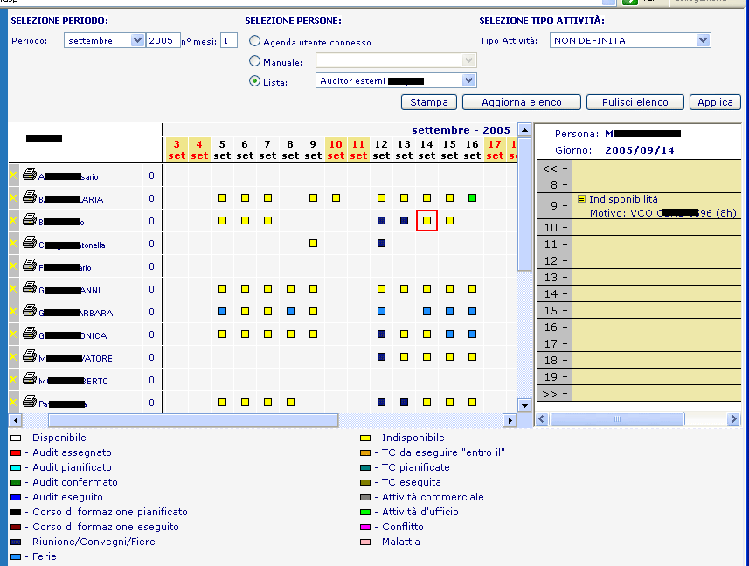This screenshot has height=566, width=749.
Task: Select the 'Lista' radio button
Action: pyautogui.click(x=255, y=81)
